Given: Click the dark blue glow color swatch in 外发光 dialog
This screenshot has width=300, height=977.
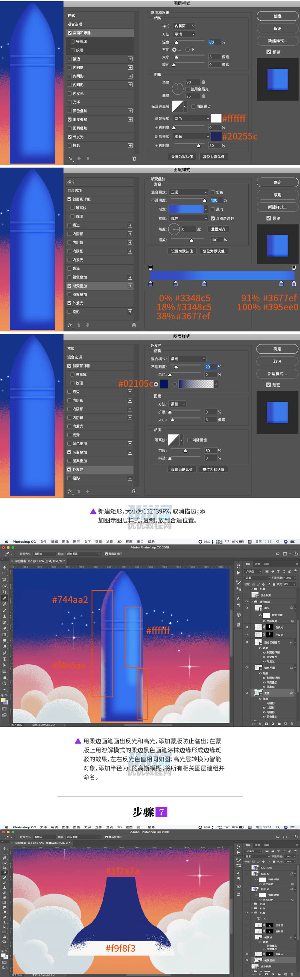Looking at the screenshot, I should pyautogui.click(x=164, y=384).
